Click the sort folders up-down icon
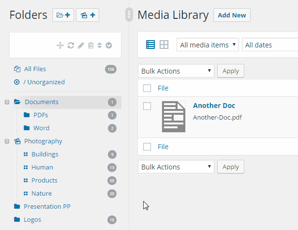 point(99,45)
